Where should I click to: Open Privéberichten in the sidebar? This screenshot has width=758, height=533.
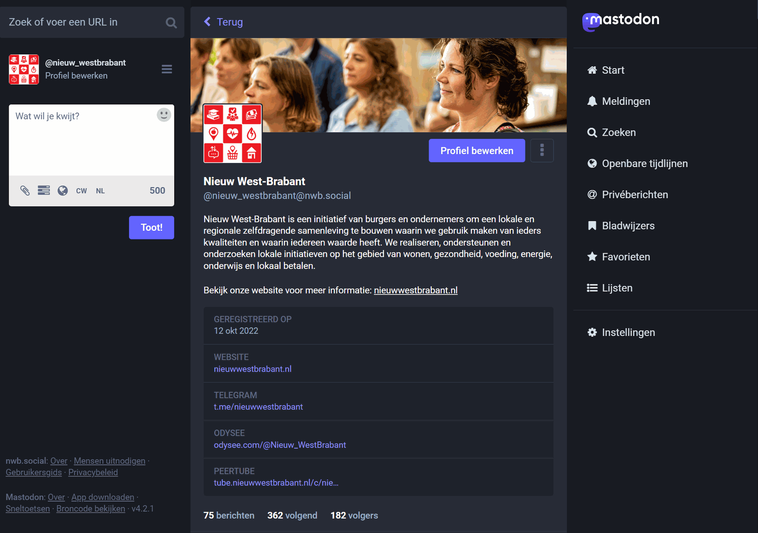click(x=634, y=194)
